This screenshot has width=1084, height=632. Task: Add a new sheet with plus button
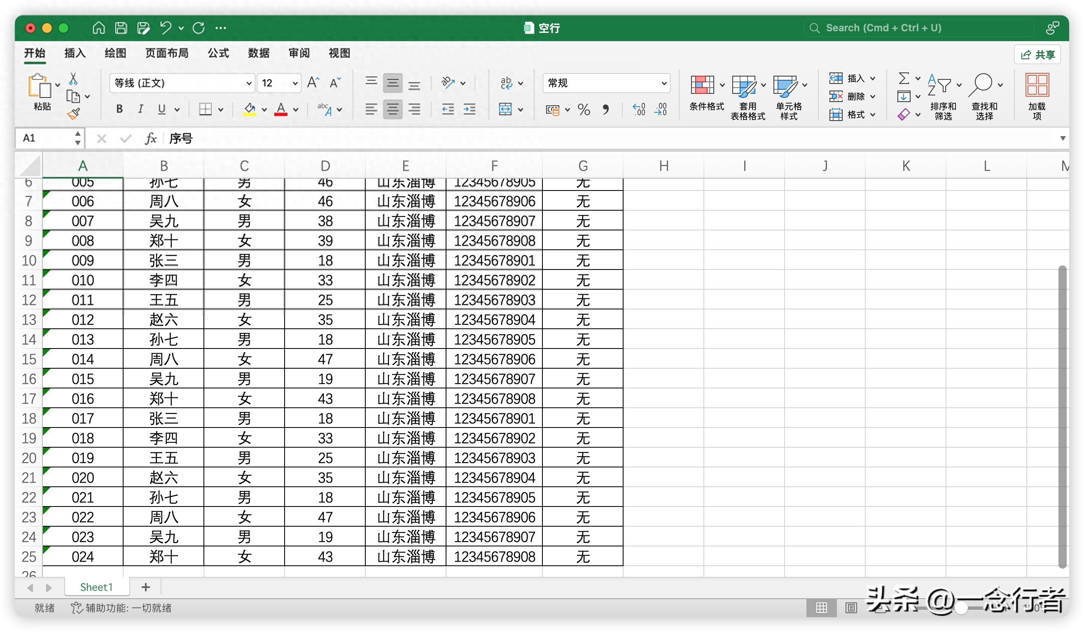click(146, 587)
